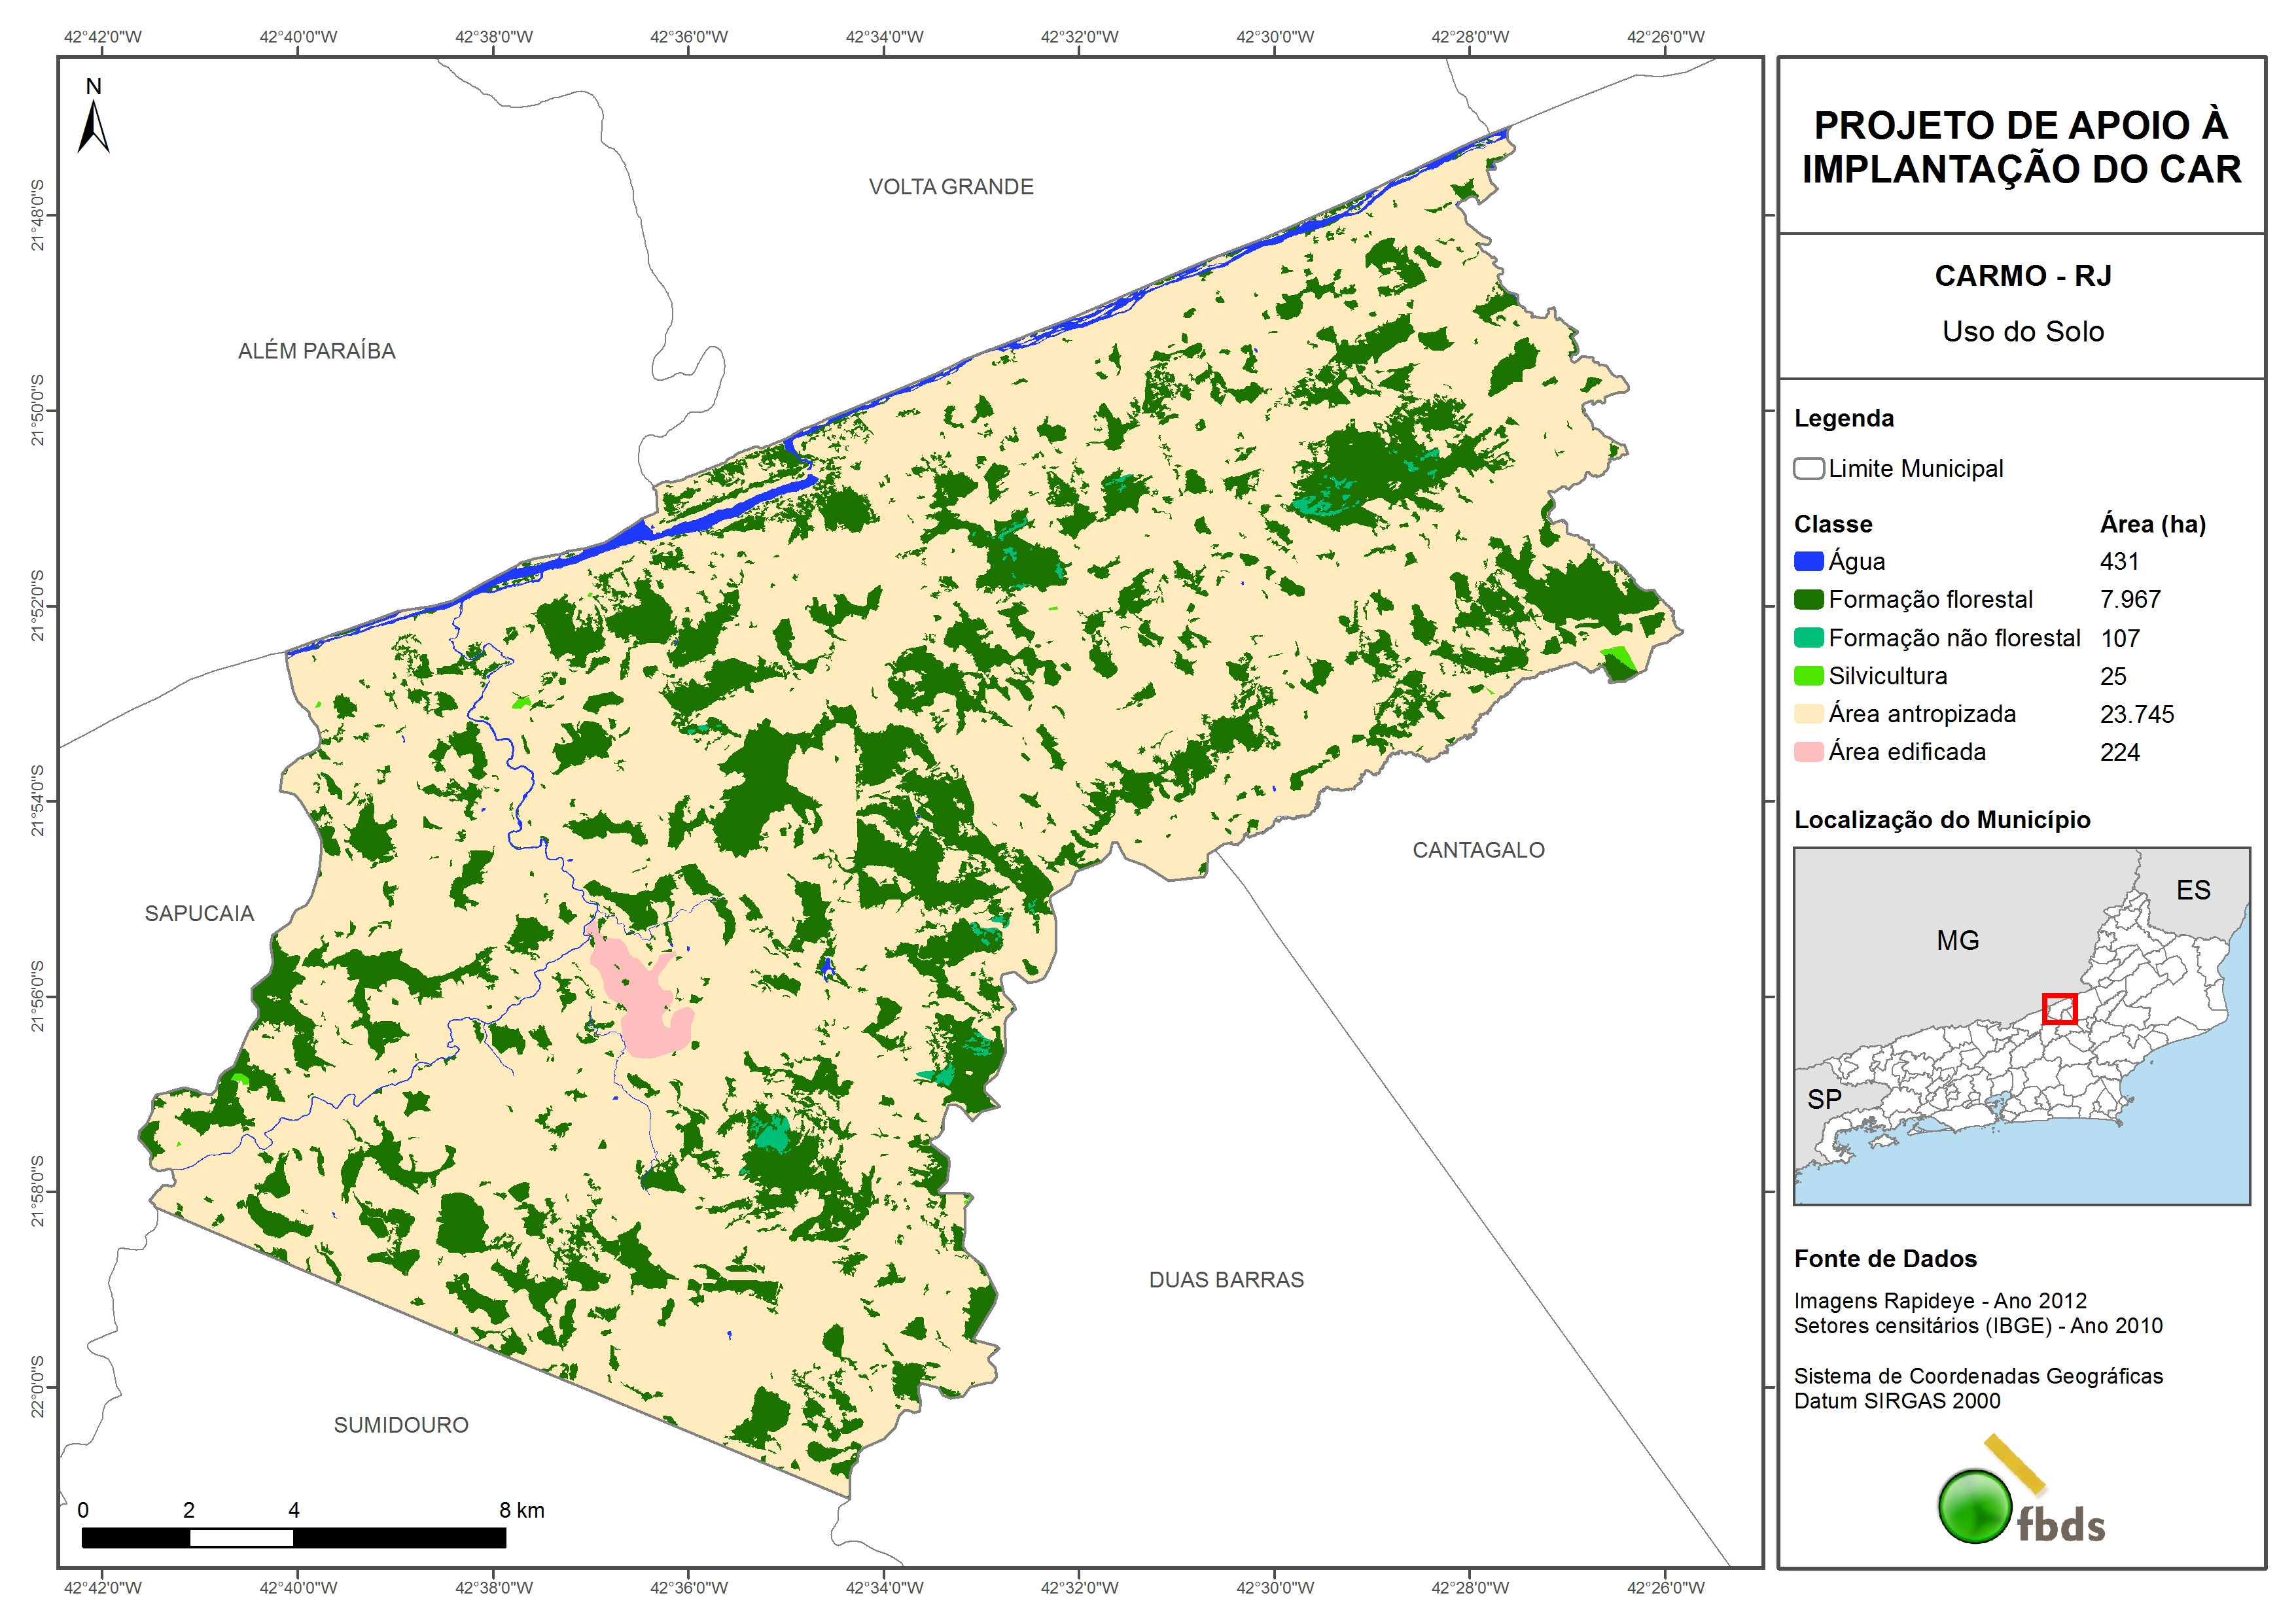Click the scale bar graphic
Screen dimensions: 2296x1623
tap(293, 1537)
